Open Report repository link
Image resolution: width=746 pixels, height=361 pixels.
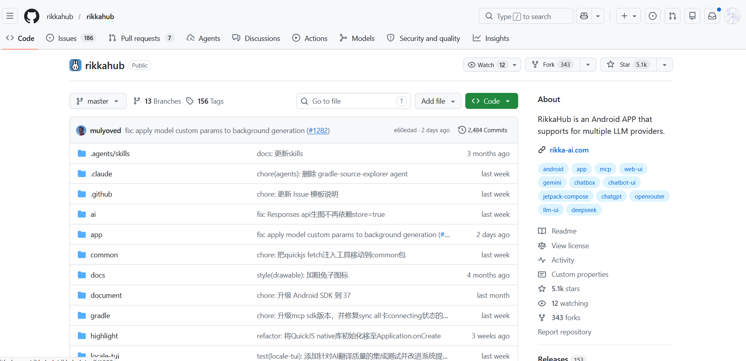click(564, 332)
